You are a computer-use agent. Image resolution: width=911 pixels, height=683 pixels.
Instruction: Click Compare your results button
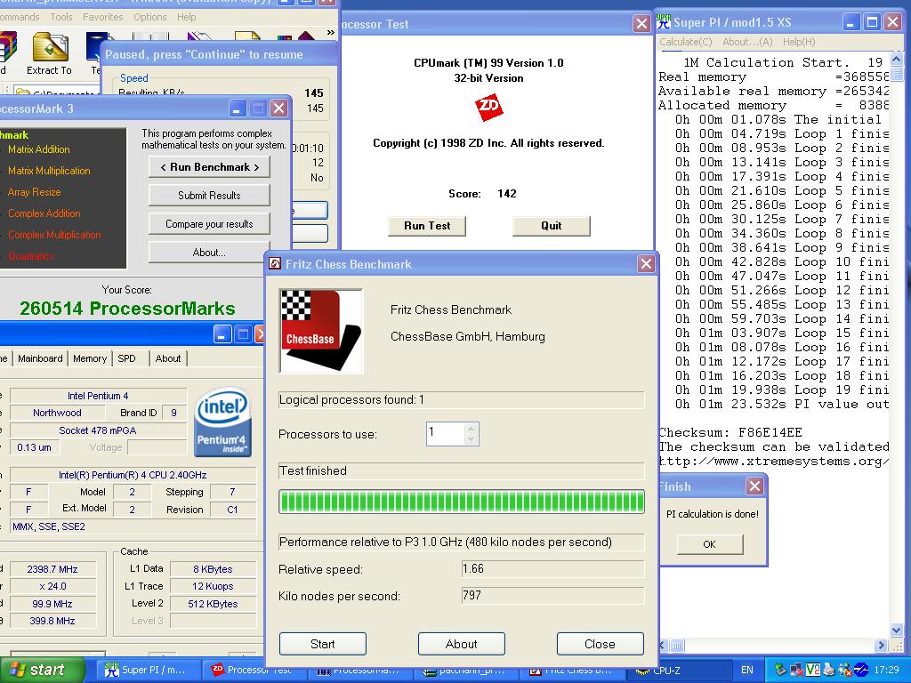(209, 224)
